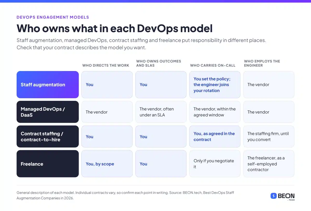Click the WHO OWNS OUTCOMES AND SLAS header
This screenshot has width=311, height=211.
click(159, 63)
